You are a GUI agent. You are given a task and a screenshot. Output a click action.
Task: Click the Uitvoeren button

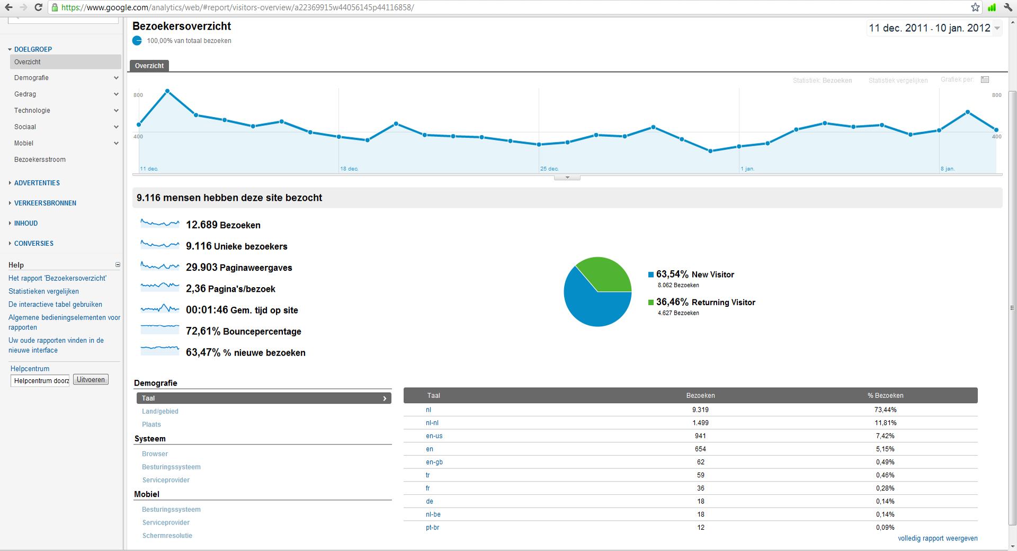pos(91,380)
